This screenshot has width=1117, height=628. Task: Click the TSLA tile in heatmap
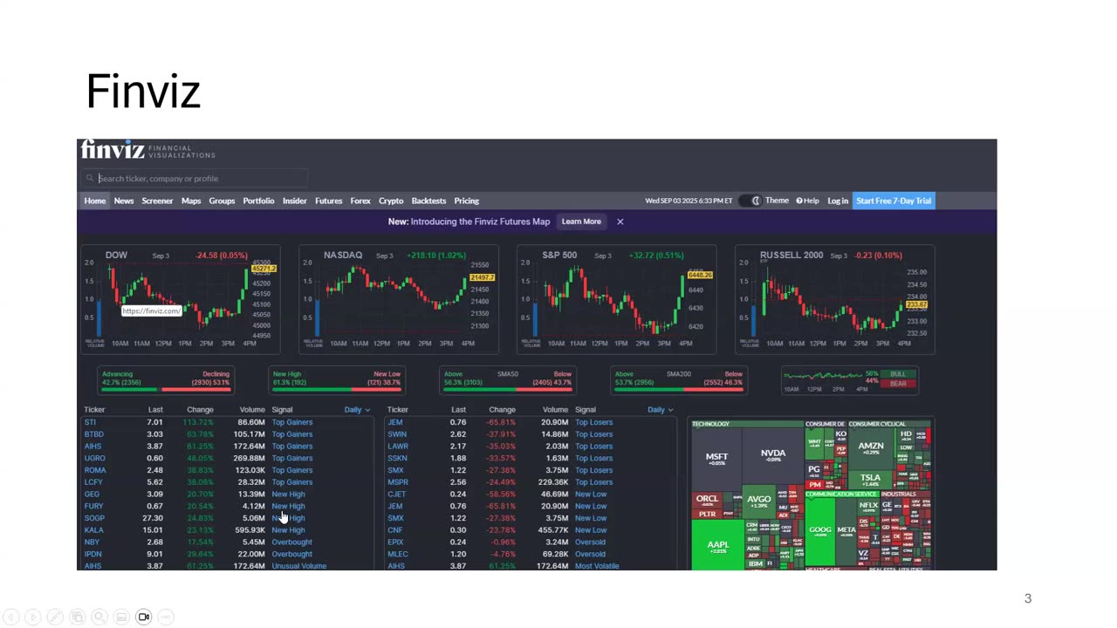870,480
